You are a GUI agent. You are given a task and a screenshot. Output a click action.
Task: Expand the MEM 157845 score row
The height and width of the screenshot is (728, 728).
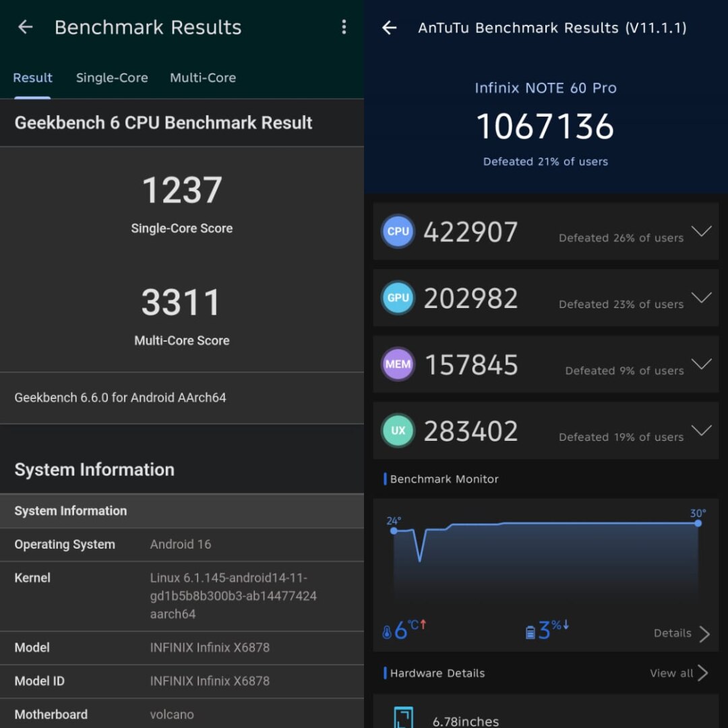(x=701, y=363)
